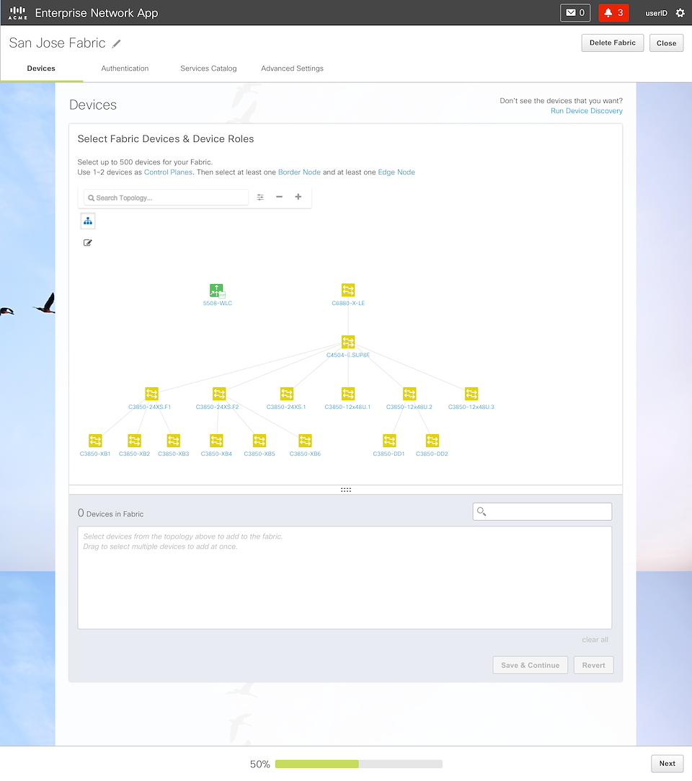Click the 5508-WLC label text
The width and height of the screenshot is (692, 781).
click(x=218, y=303)
